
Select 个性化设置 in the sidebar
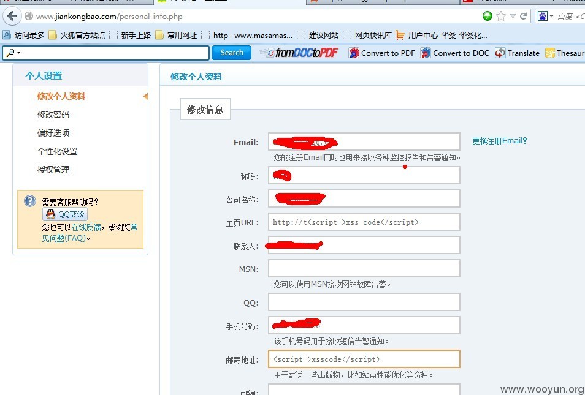[58, 151]
